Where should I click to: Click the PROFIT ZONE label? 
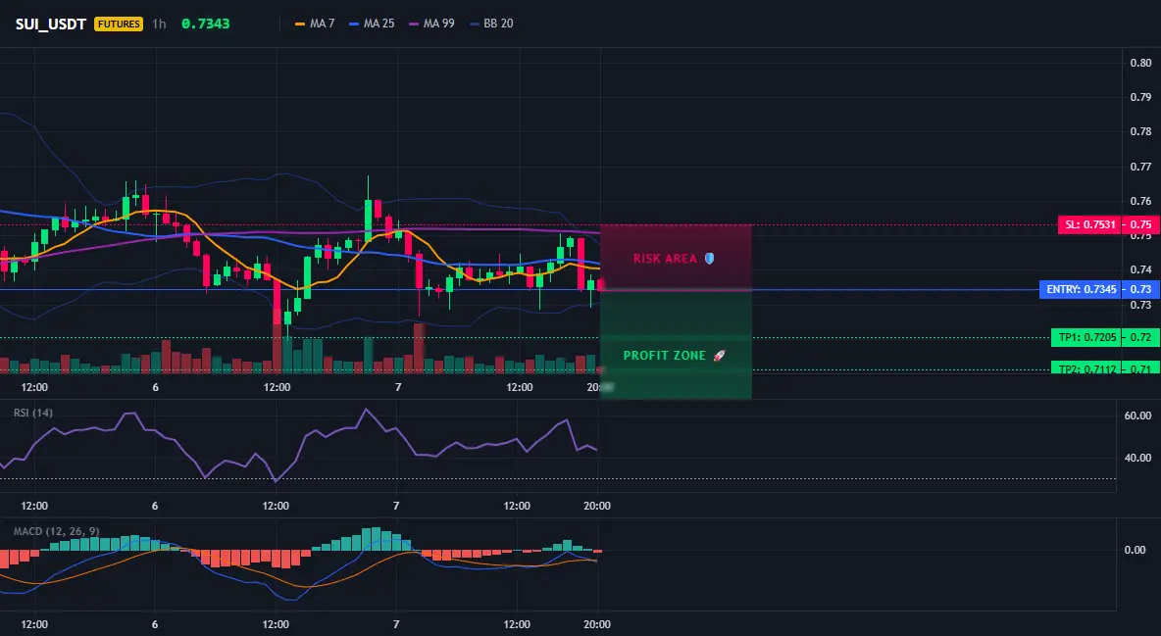(664, 356)
